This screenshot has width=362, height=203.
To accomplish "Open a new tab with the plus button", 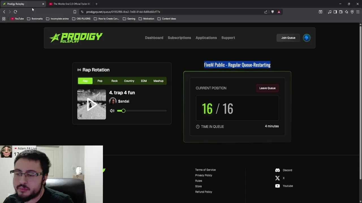I will pos(96,4).
